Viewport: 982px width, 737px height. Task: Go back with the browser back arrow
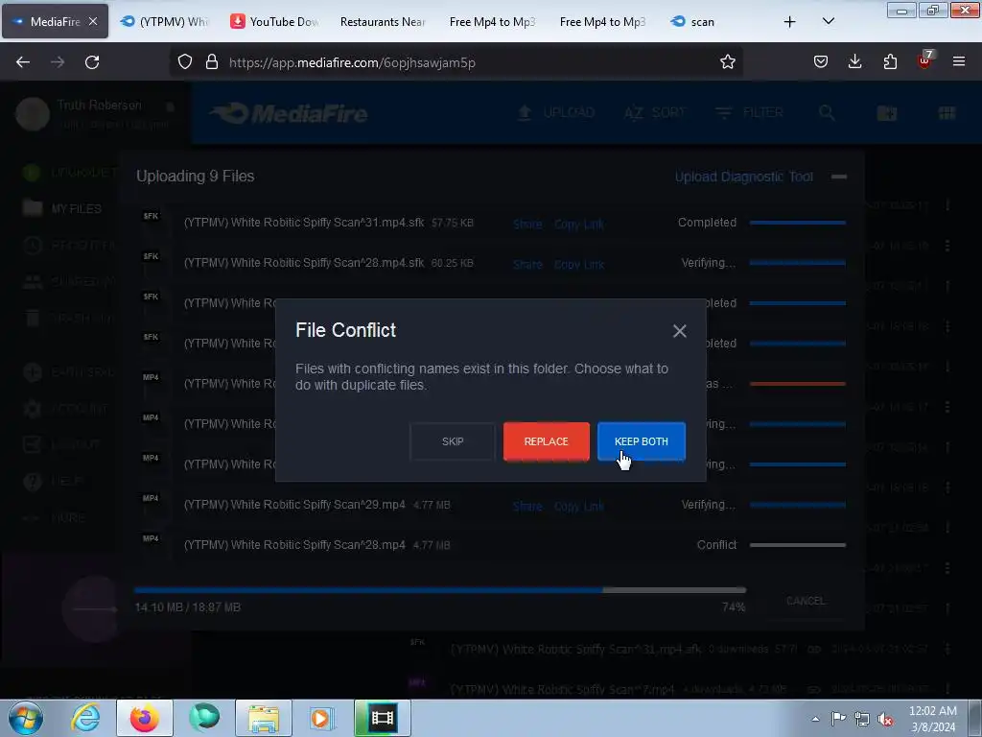click(23, 62)
